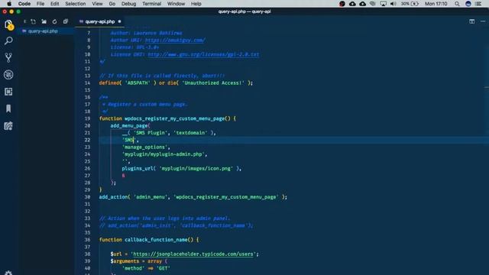Open the Window menu

pos(176,4)
